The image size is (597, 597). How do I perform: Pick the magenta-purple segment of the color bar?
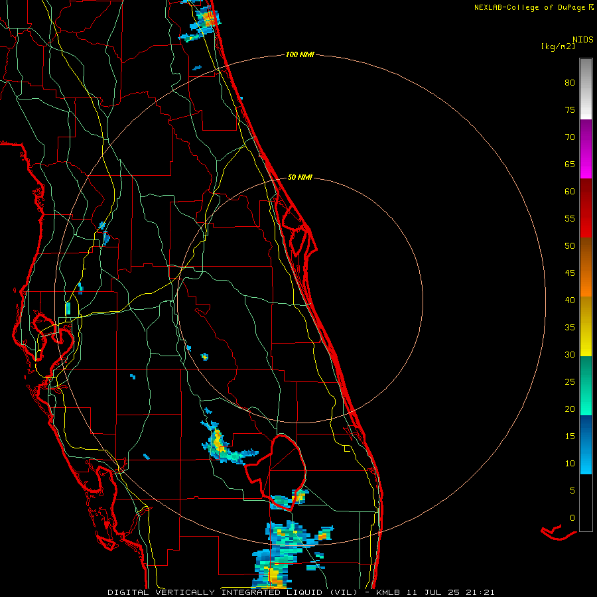(586, 149)
